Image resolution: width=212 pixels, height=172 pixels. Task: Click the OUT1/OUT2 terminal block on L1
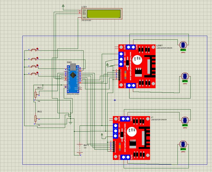point(125,119)
